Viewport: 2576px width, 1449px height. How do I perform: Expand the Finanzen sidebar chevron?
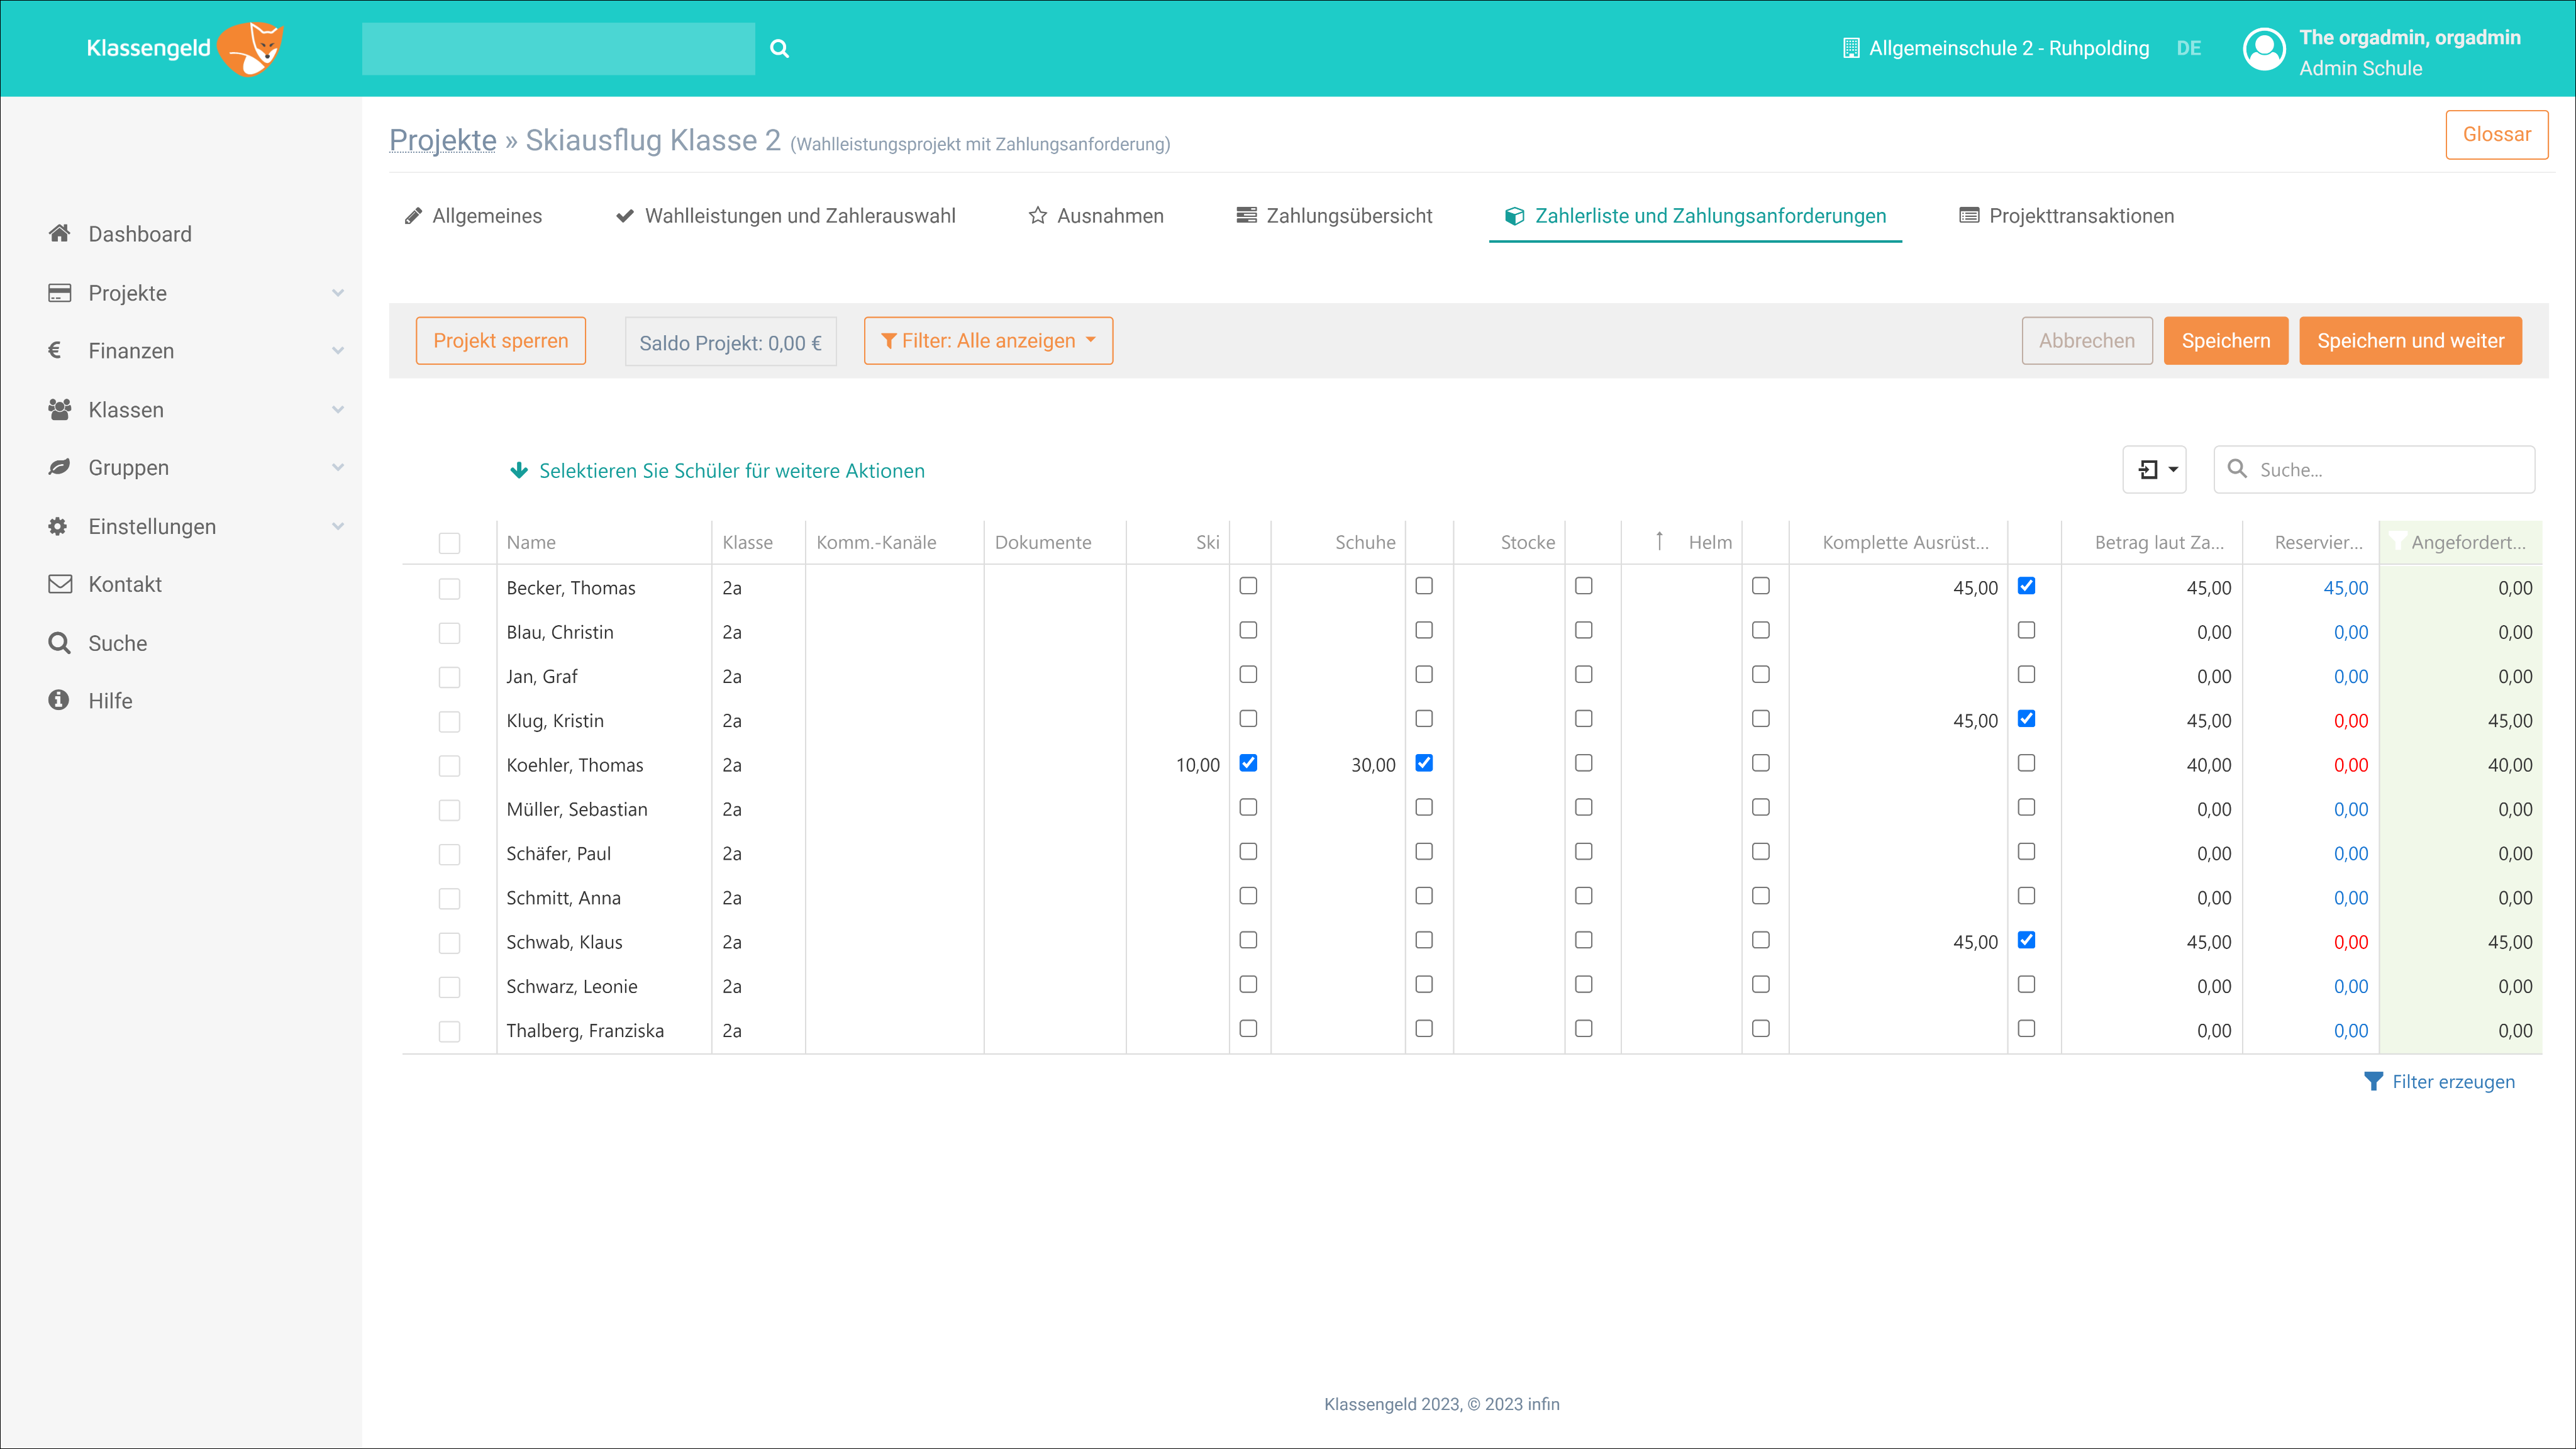(338, 351)
